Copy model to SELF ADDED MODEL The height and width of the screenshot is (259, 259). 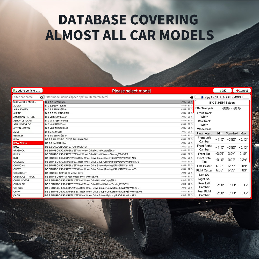click(222, 97)
